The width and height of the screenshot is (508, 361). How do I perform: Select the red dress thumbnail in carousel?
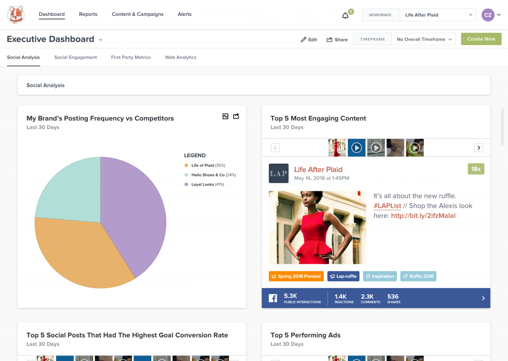pos(337,147)
